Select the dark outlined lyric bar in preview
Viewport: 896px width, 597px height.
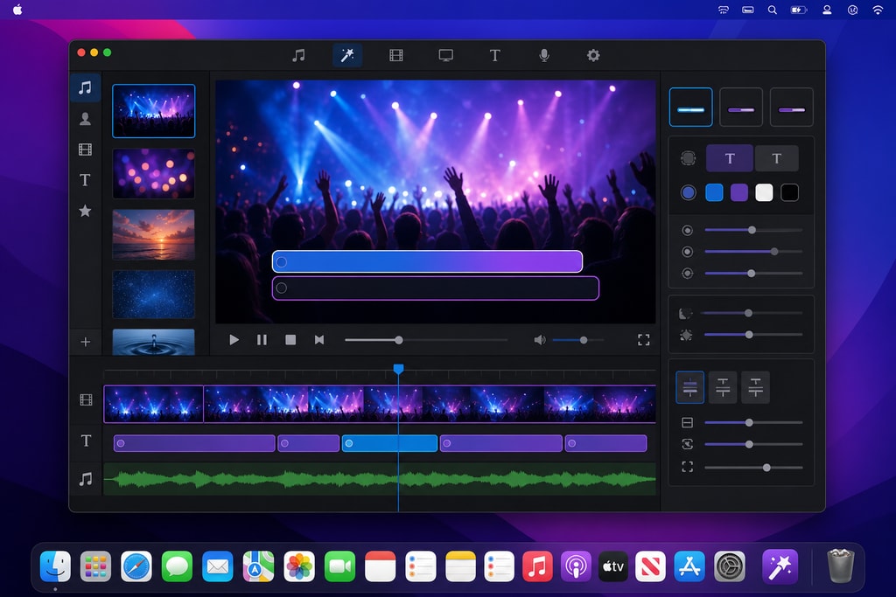(436, 288)
